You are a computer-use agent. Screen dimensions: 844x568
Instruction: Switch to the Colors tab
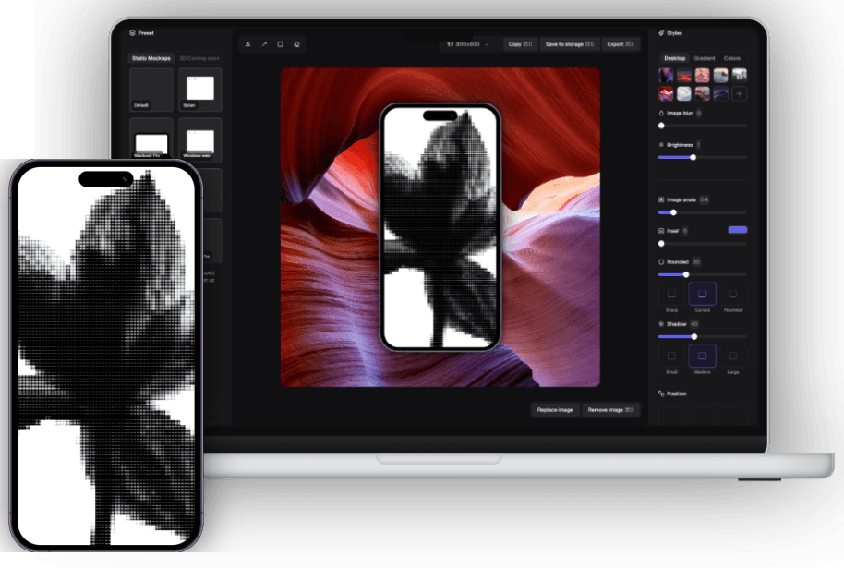point(731,58)
